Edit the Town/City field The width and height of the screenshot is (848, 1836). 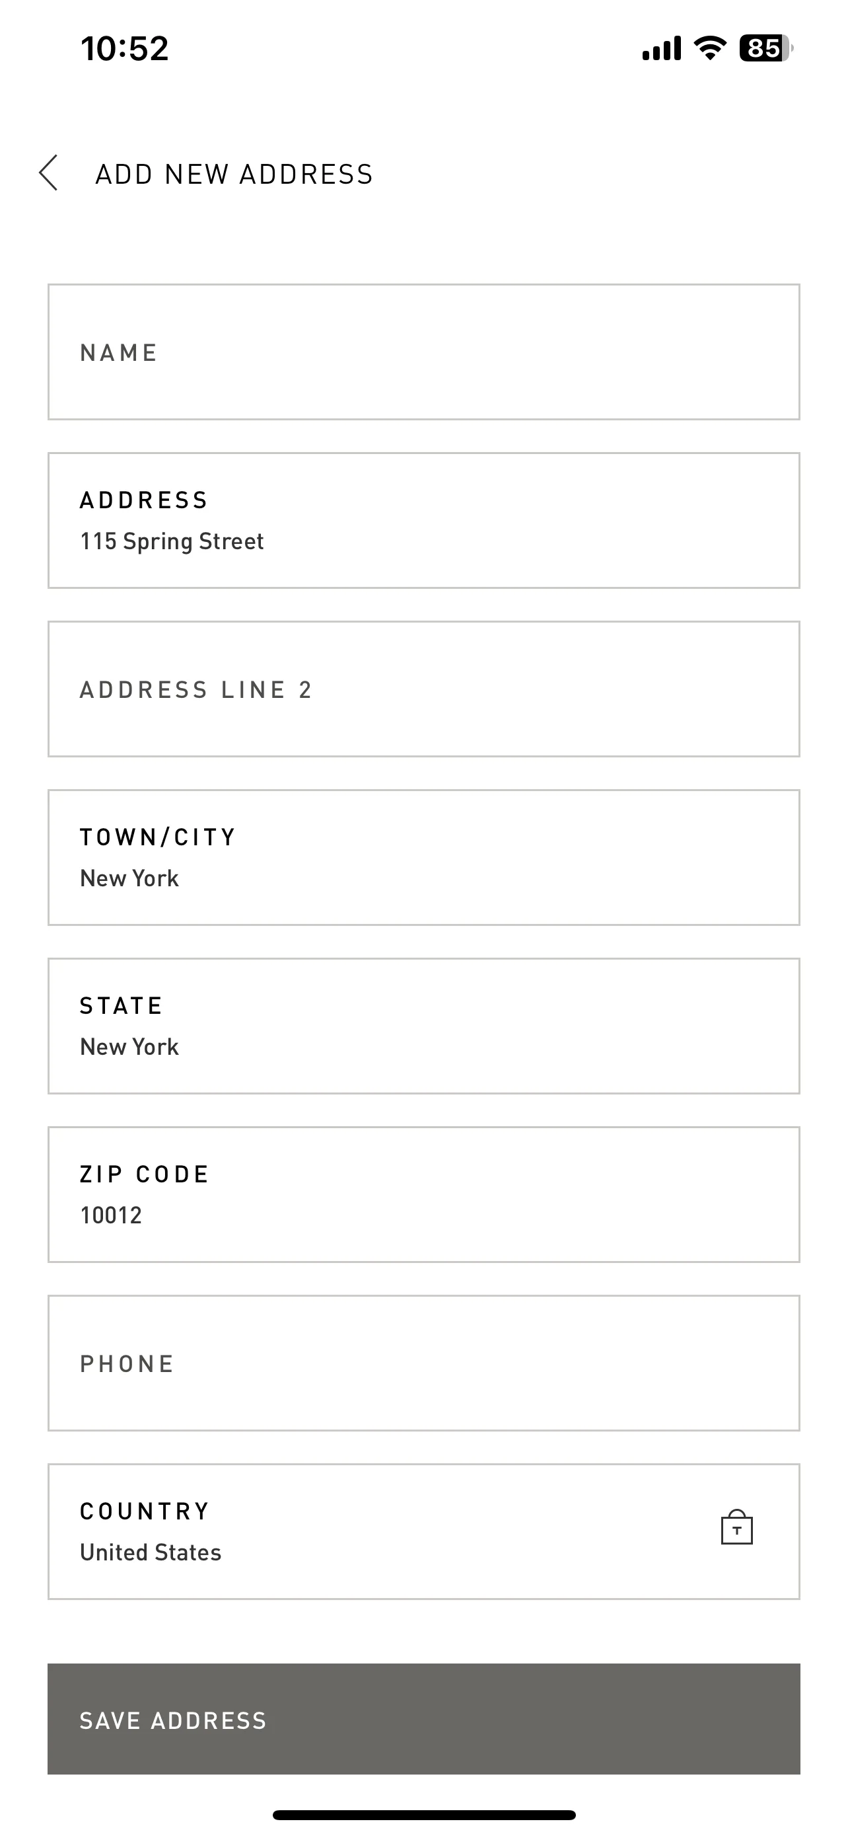click(423, 857)
